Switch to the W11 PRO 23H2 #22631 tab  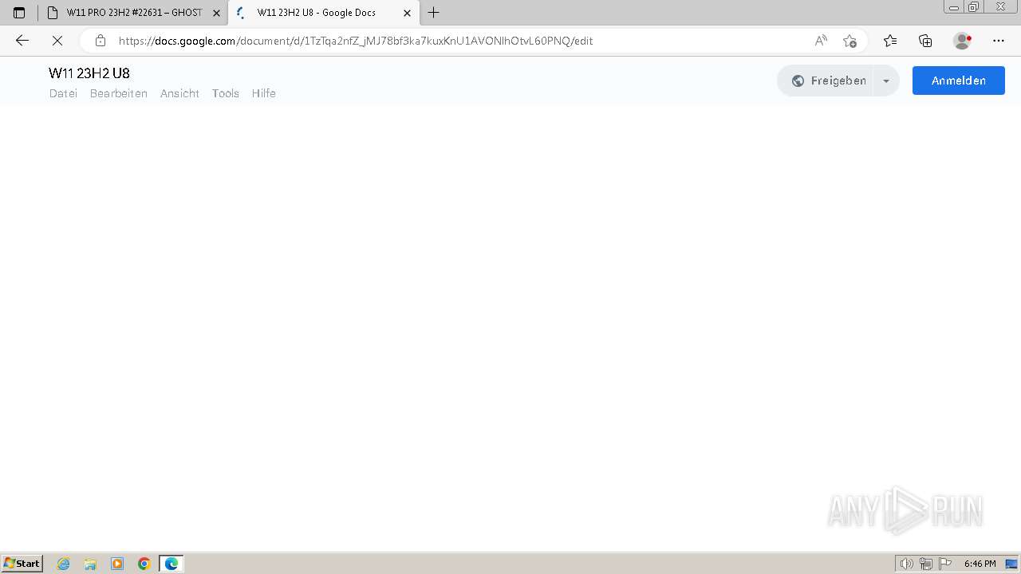[133, 13]
